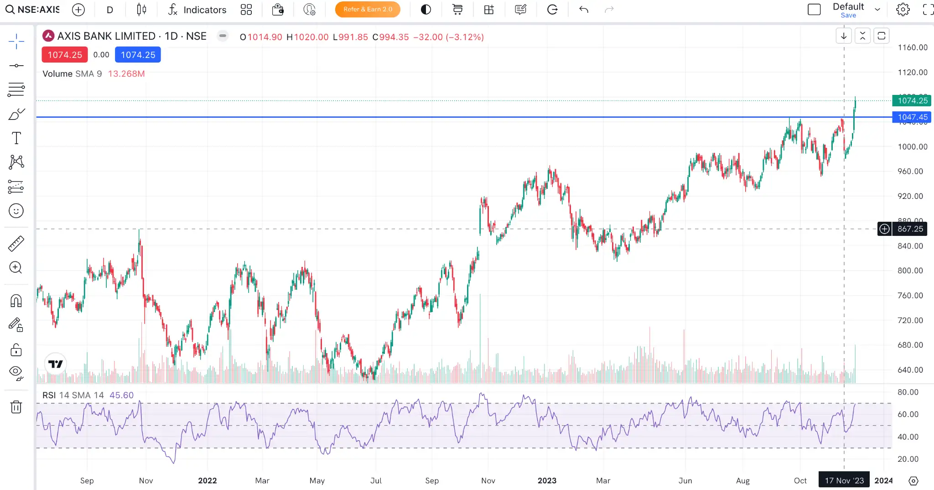Save the current chart layout
The width and height of the screenshot is (934, 490).
[x=848, y=15]
